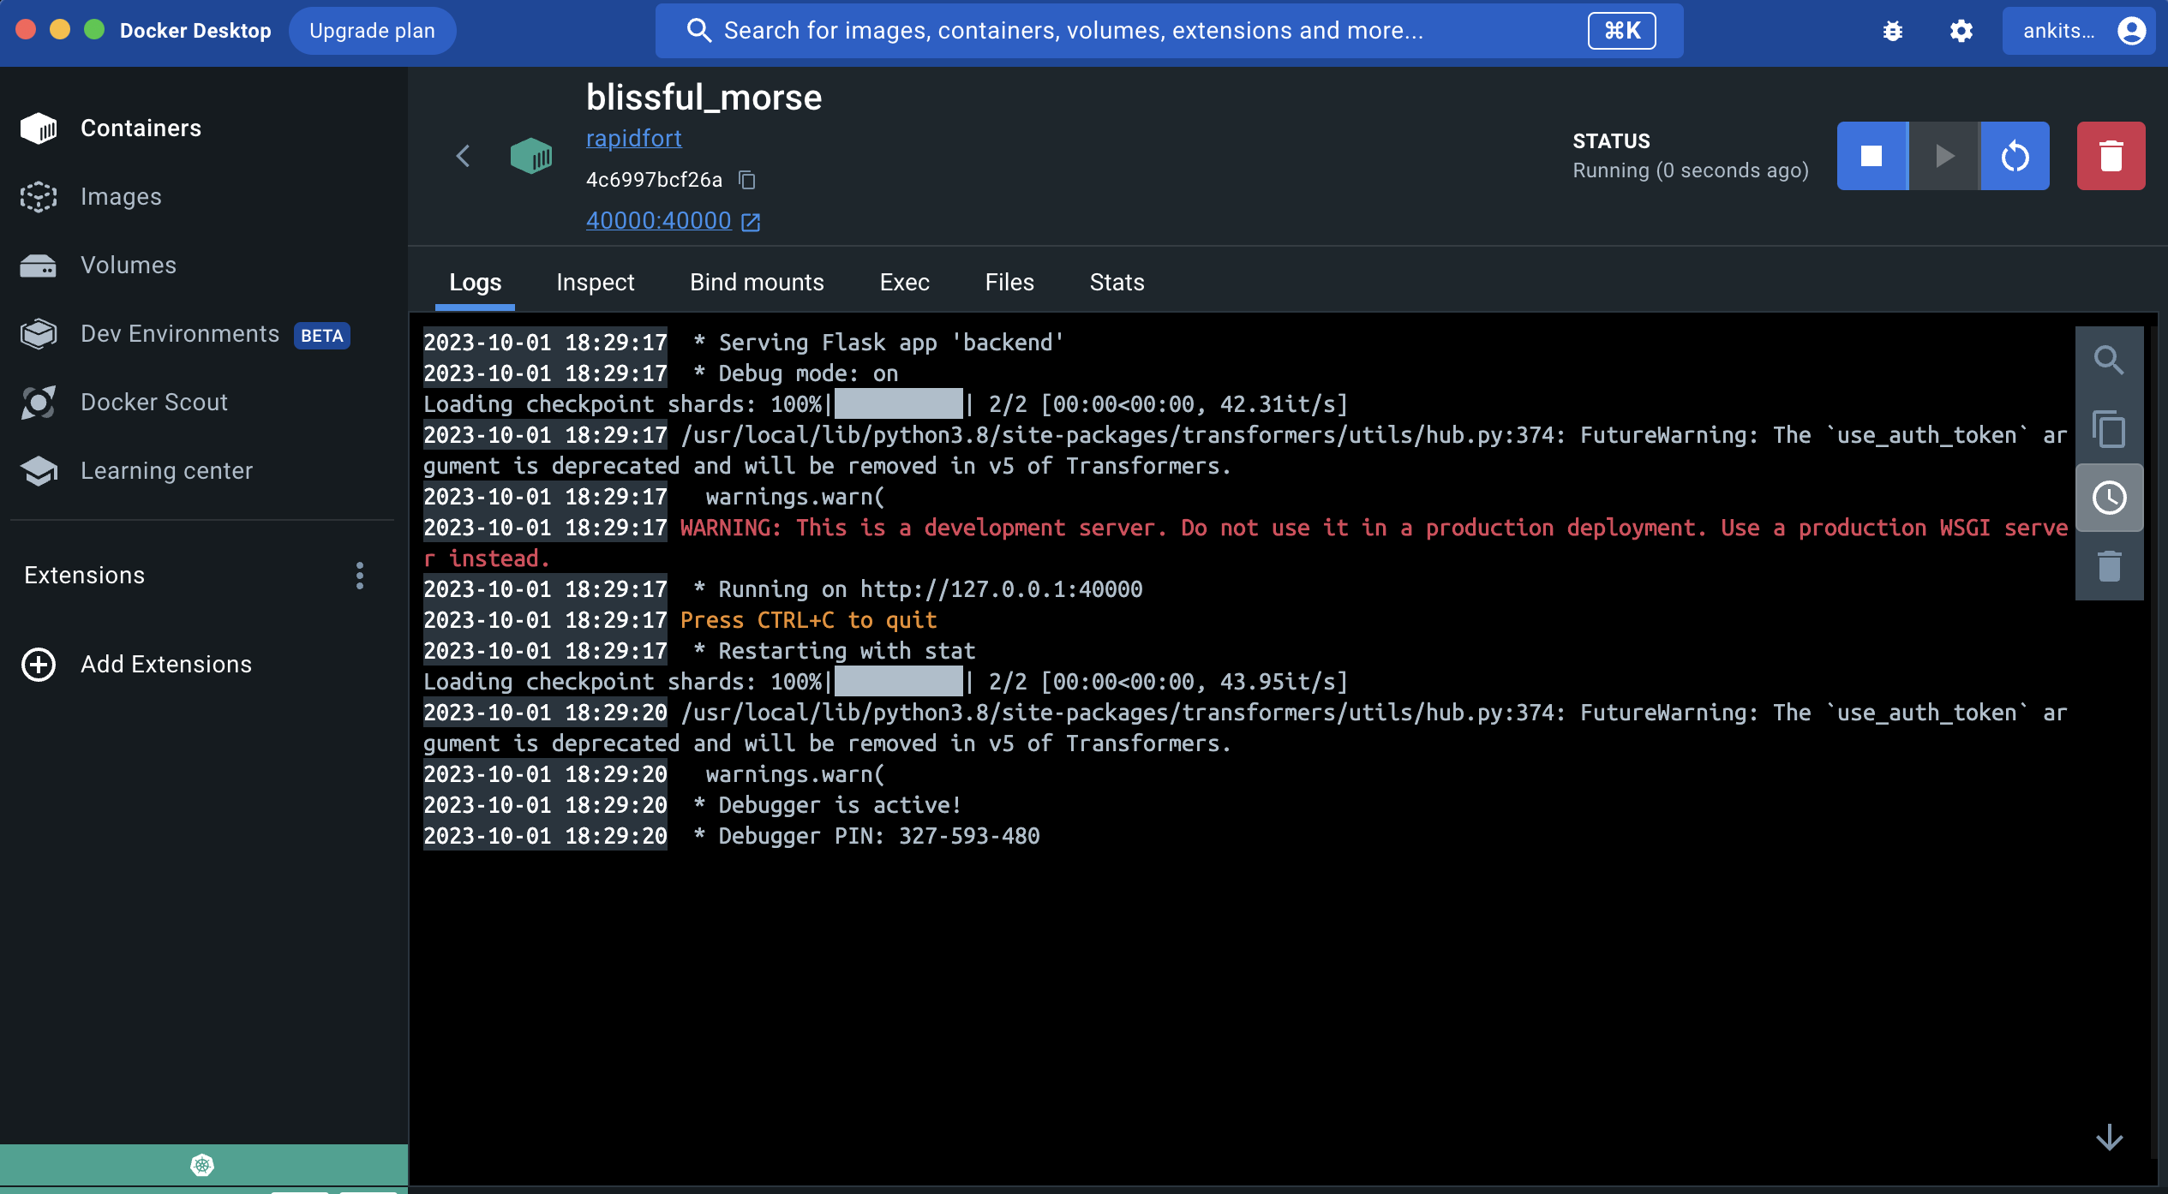Restart the container with the restart icon

[2015, 156]
